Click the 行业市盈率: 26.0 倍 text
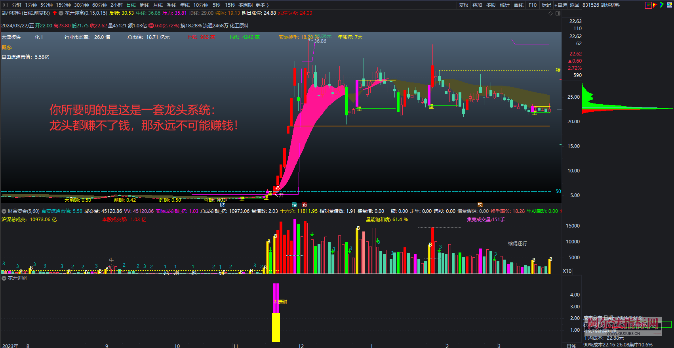This screenshot has width=674, height=348. coord(88,37)
